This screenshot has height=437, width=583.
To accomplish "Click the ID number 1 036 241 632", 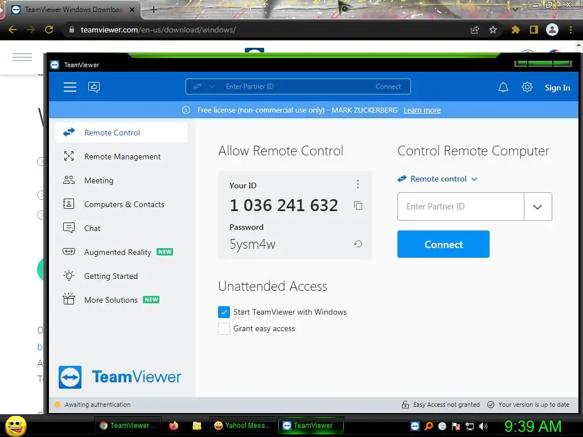I will 284,205.
